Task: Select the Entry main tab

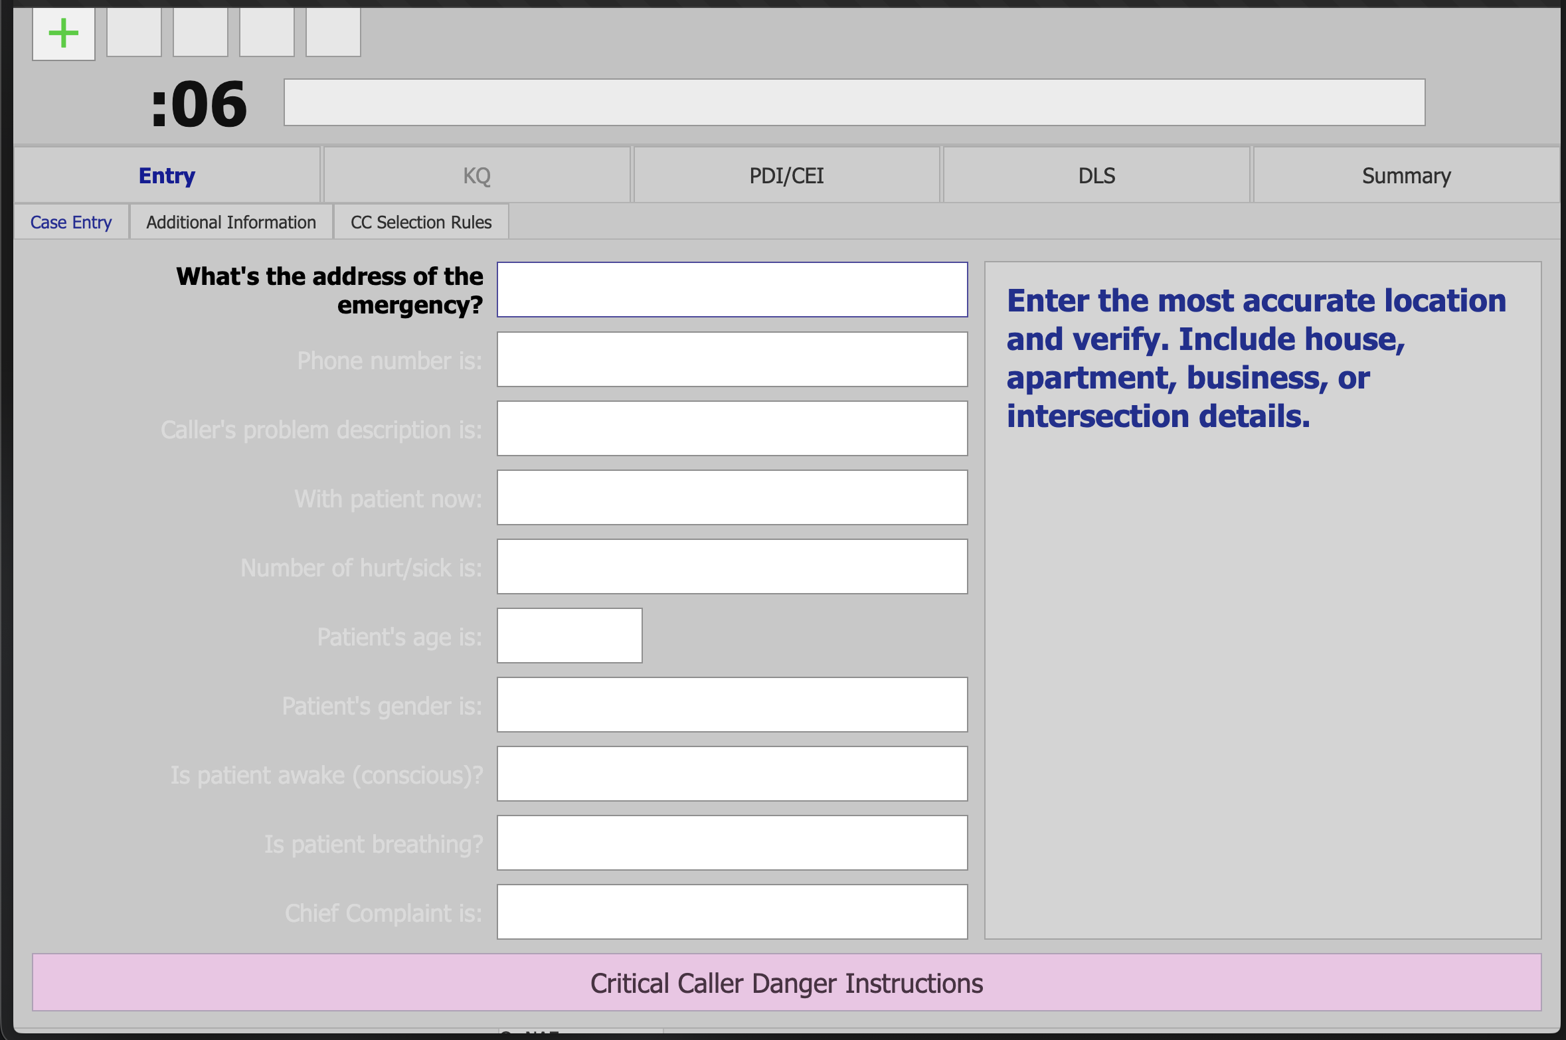Action: tap(167, 176)
